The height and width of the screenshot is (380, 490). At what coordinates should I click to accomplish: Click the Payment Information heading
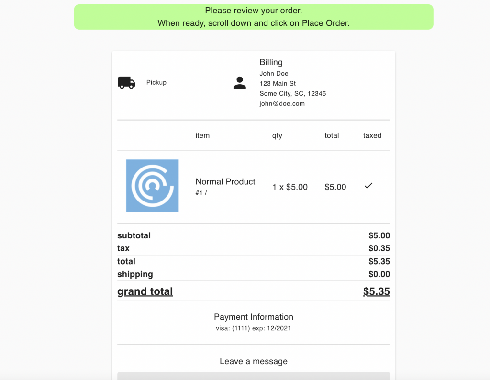pos(253,317)
